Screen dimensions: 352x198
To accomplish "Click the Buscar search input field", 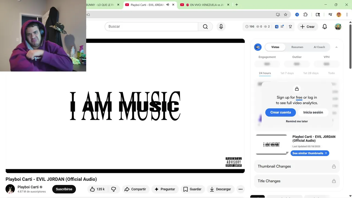I will coord(151,27).
